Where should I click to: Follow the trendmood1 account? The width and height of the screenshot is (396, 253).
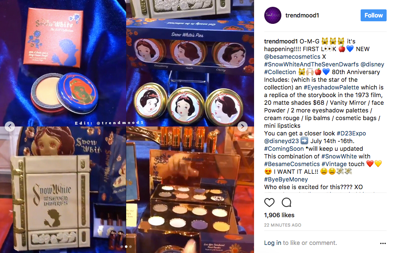click(373, 15)
